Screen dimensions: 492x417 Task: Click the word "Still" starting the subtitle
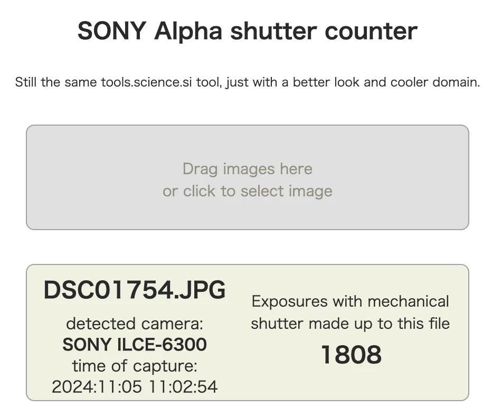point(26,83)
